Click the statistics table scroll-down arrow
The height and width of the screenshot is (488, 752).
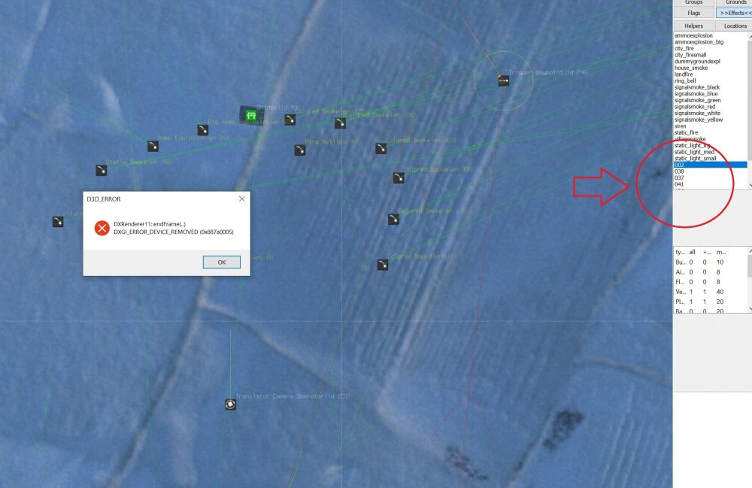pyautogui.click(x=750, y=309)
